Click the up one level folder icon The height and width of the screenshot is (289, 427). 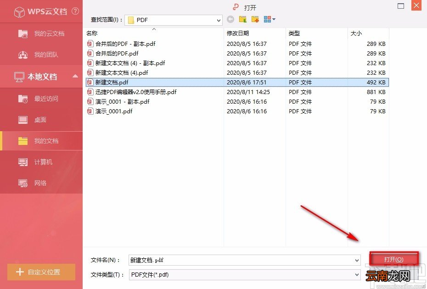tap(242, 19)
